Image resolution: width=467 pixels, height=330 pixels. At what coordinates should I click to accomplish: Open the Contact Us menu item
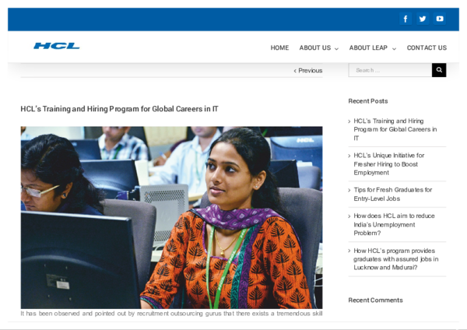(x=427, y=47)
